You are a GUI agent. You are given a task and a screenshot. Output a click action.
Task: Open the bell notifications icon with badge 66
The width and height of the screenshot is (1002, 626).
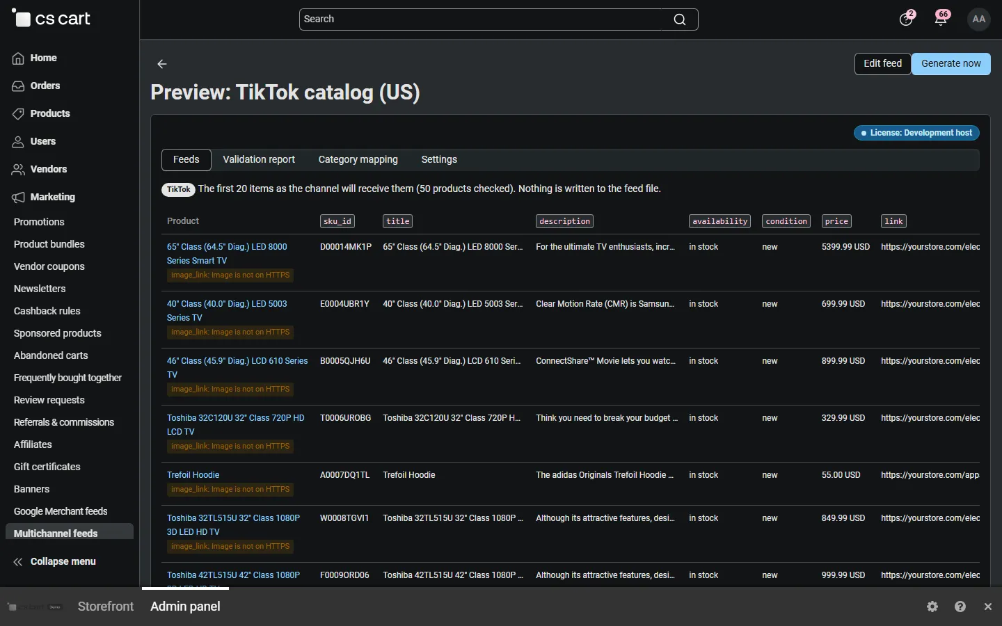click(941, 19)
